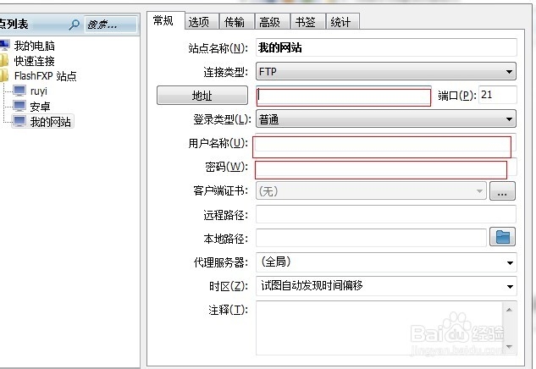Click the search magnifier icon in site list
Viewport: 536px width, 369px height.
point(75,25)
